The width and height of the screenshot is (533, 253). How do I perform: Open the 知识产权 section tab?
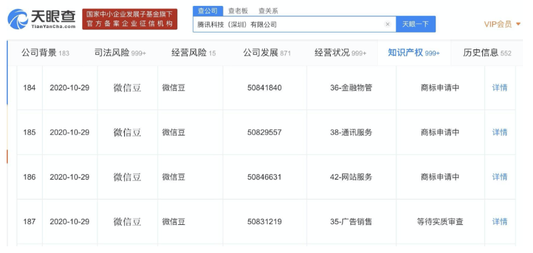click(x=414, y=53)
